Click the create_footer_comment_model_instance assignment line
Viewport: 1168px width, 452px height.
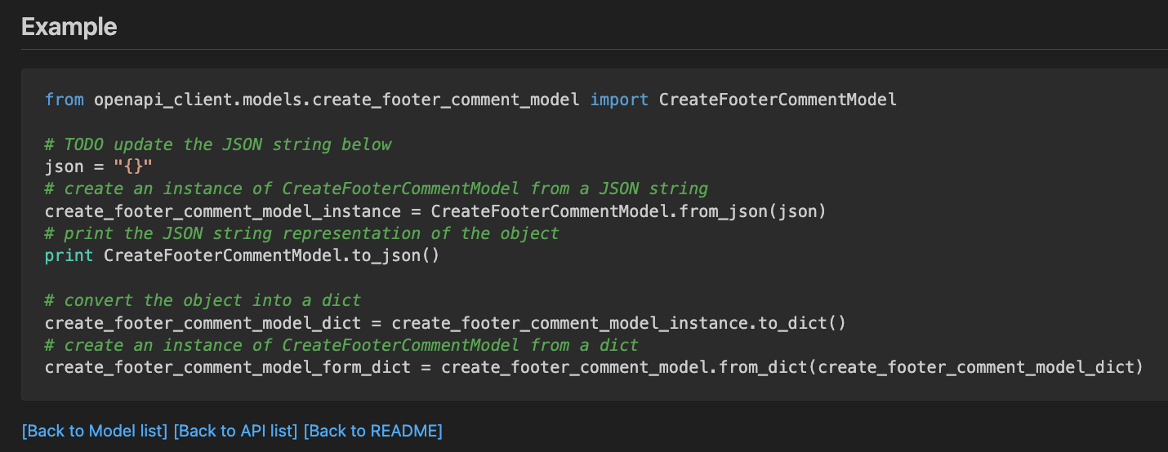(x=436, y=211)
